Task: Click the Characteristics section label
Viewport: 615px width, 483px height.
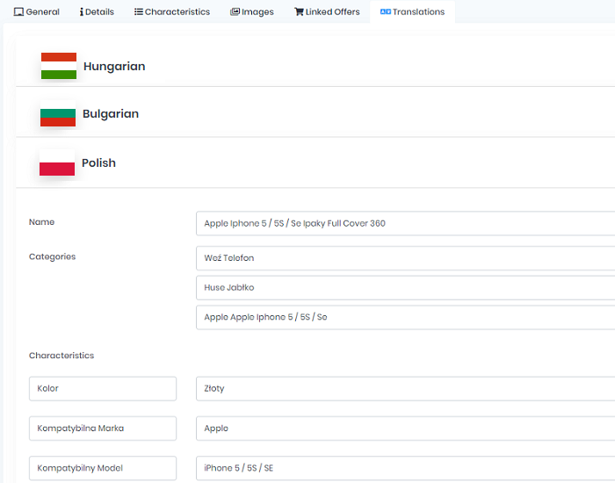Action: tap(61, 356)
